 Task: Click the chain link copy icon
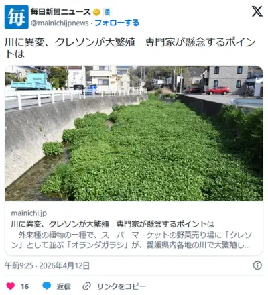(x=86, y=286)
